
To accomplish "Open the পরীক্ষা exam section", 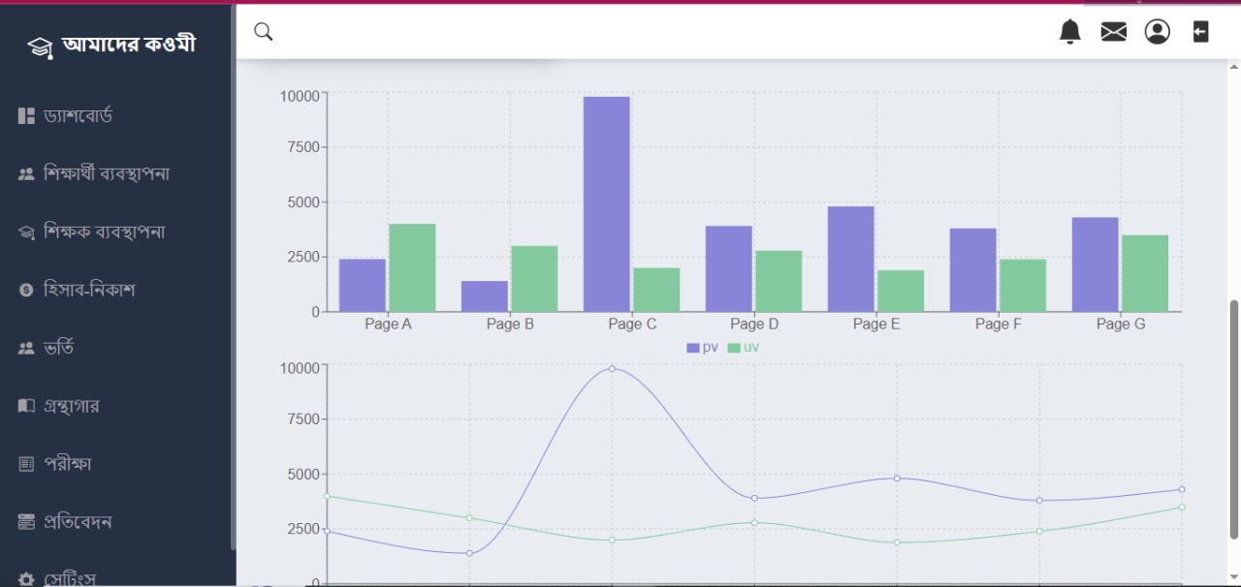I will tap(67, 464).
